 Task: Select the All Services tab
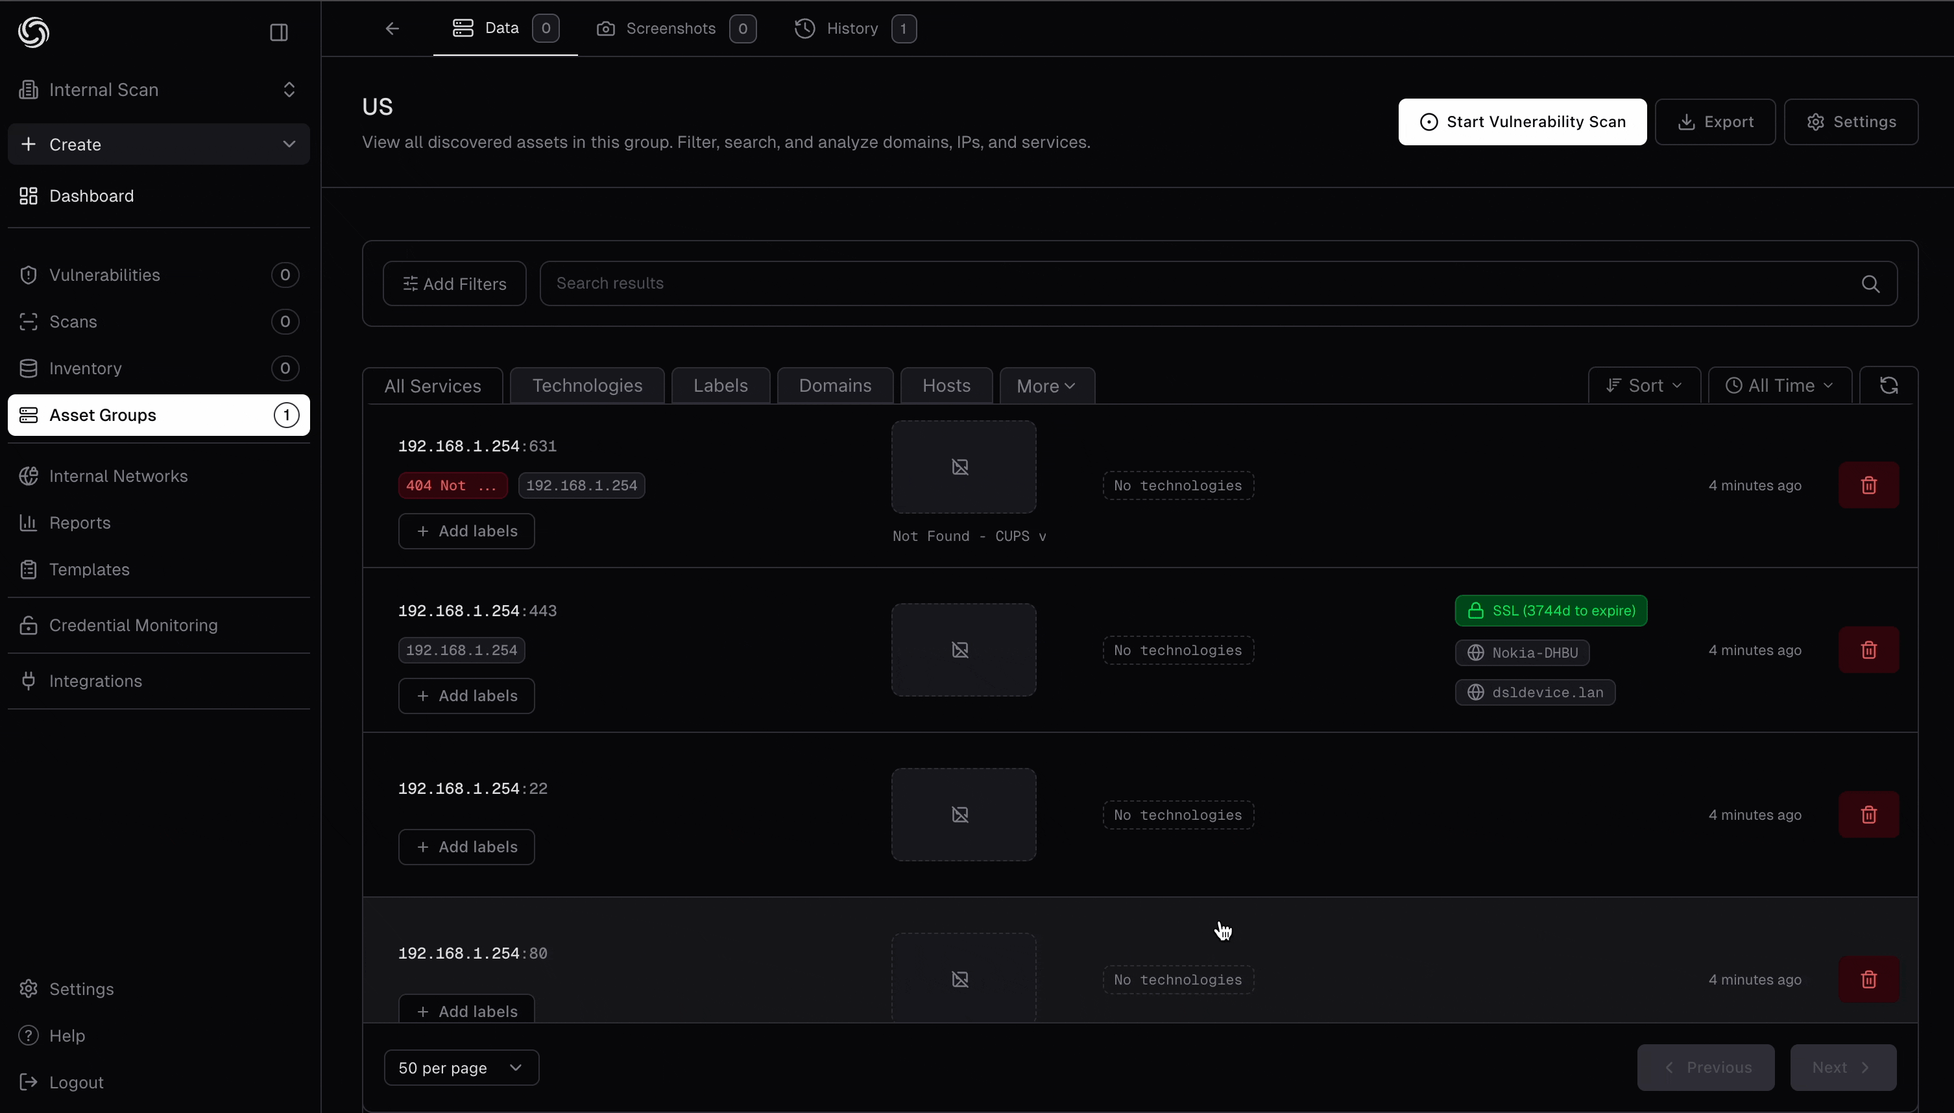click(x=433, y=386)
